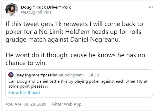Click the Jul 28 quoted tweet date
157x111 pixels.
93,75
